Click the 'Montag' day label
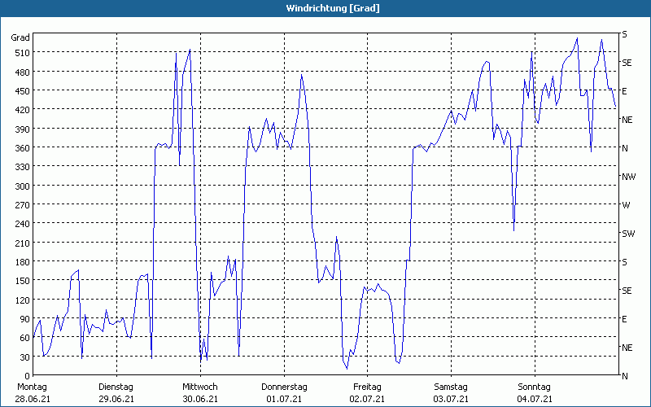Viewport: 651px width, 407px height. 32,387
